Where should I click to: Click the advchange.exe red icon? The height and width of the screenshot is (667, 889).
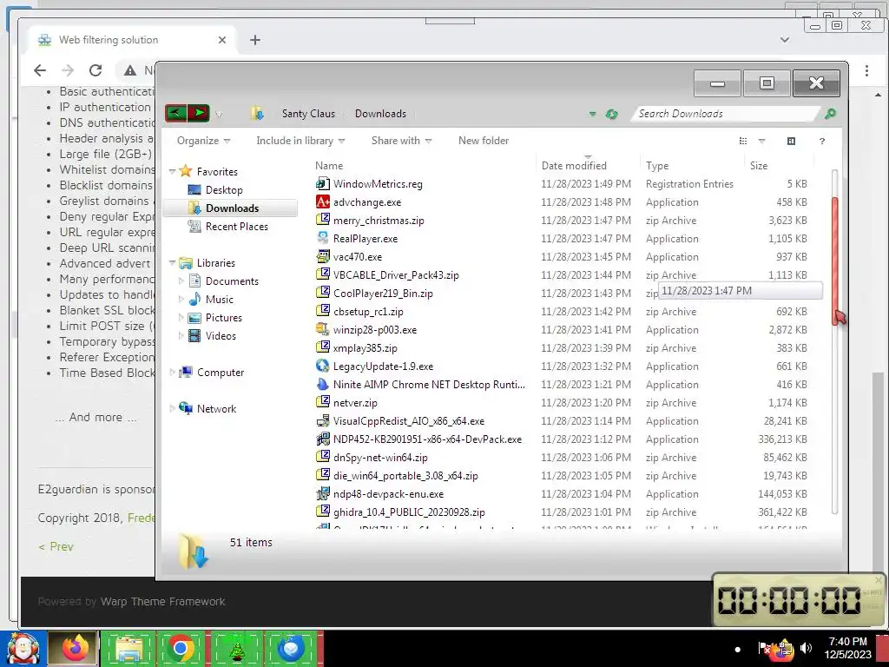[323, 201]
